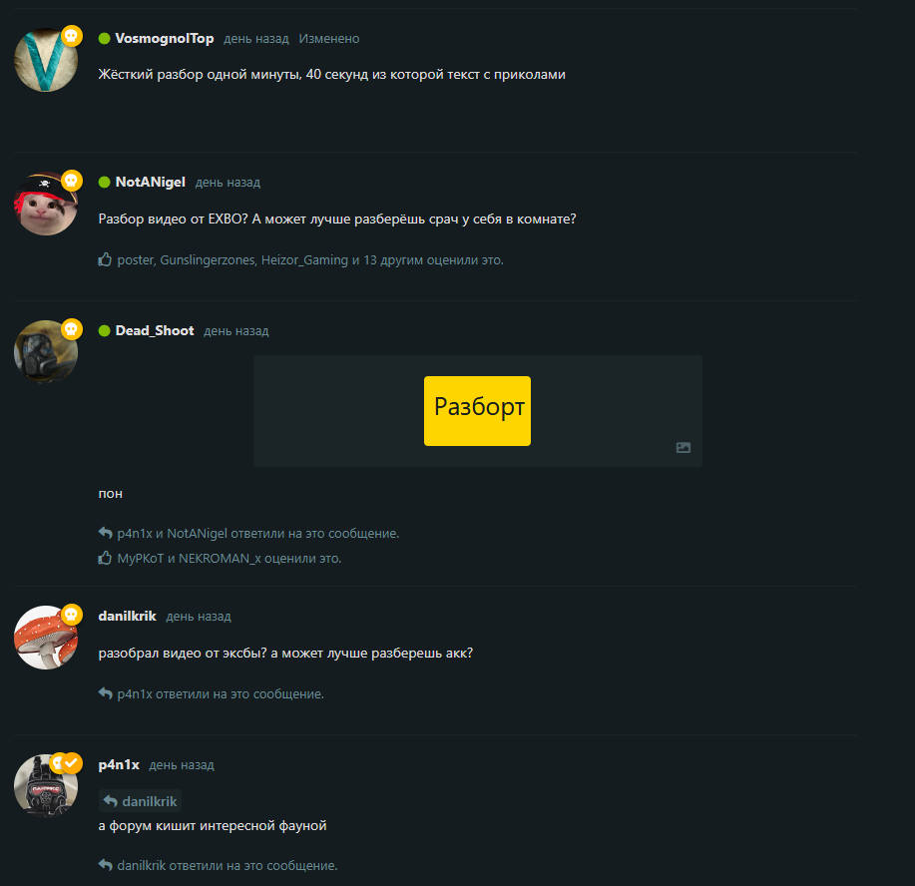Open the p4n1x username link
Image resolution: width=915 pixels, height=886 pixels.
pyautogui.click(x=119, y=764)
